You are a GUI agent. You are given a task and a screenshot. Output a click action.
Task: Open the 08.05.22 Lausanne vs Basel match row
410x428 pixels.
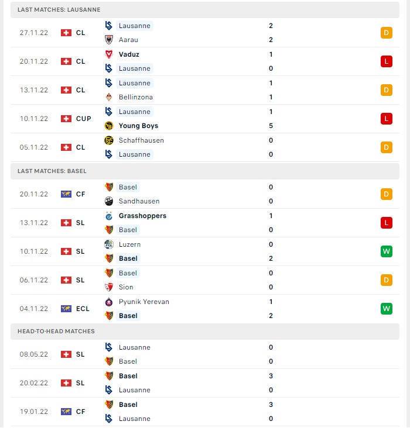[x=205, y=354]
